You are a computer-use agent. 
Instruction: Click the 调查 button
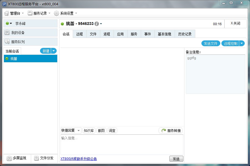(x=112, y=130)
